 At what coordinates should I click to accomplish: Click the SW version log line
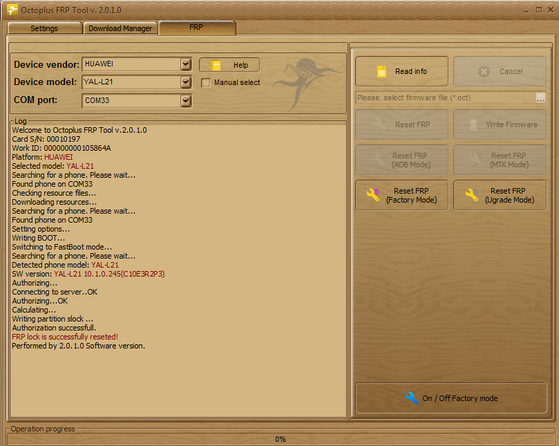pos(88,274)
